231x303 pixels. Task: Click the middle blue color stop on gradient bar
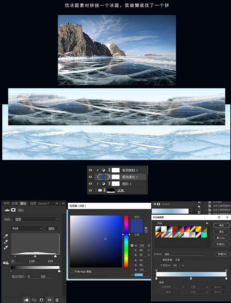(191, 278)
